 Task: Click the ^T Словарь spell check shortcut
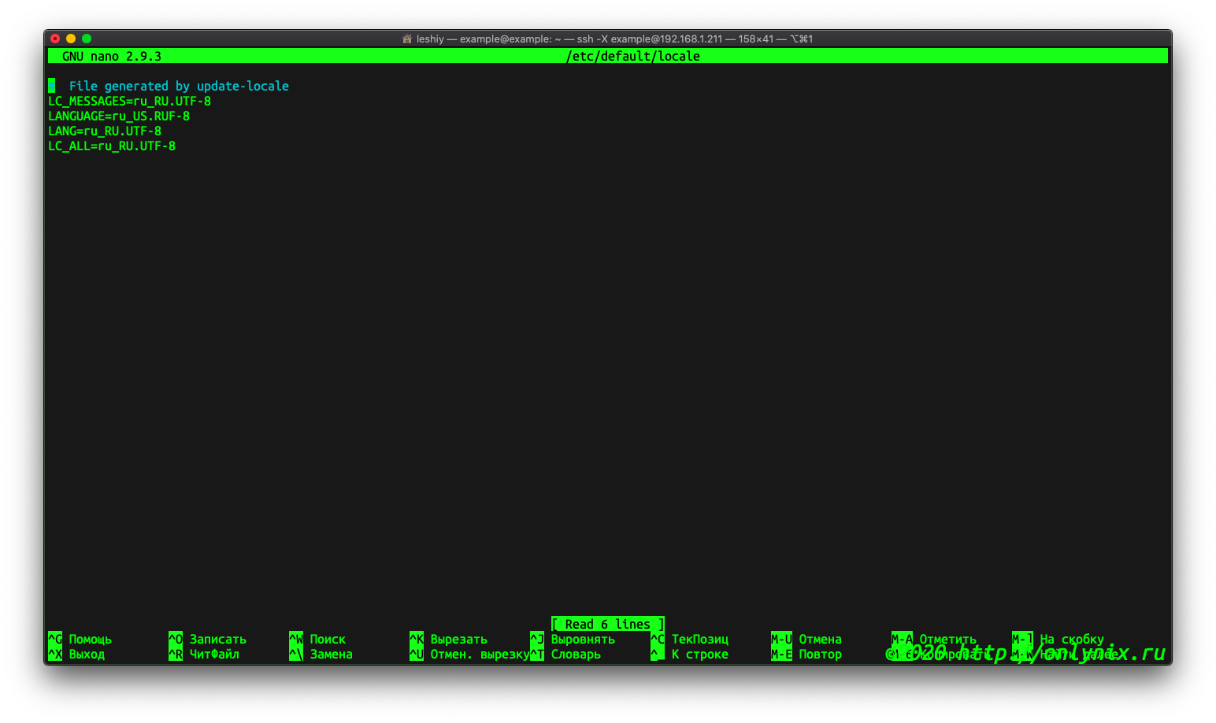[x=566, y=654]
